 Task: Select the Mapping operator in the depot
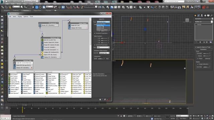click(x=24, y=91)
